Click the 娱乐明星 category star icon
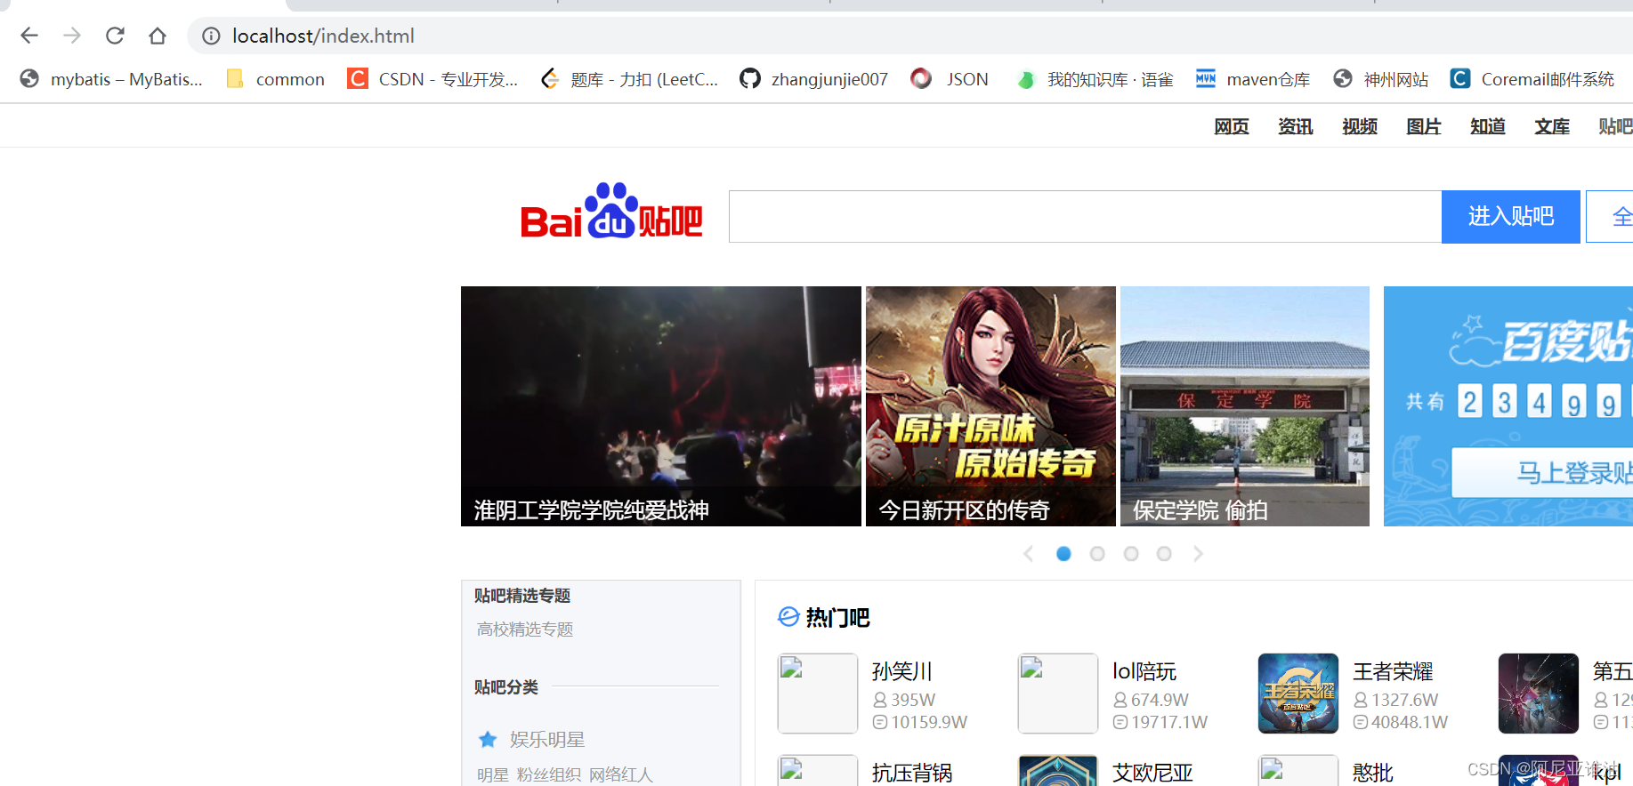Image resolution: width=1633 pixels, height=786 pixels. (x=488, y=740)
